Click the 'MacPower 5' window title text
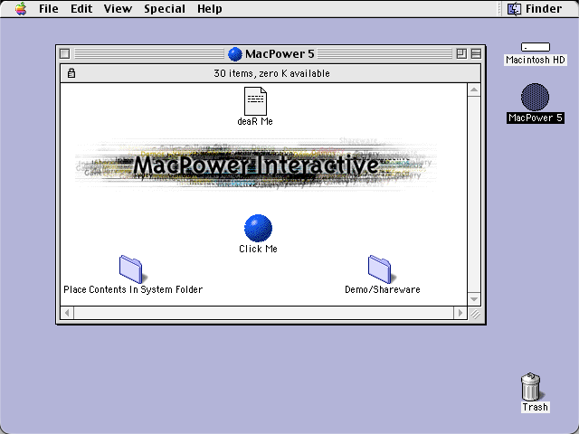 click(280, 54)
